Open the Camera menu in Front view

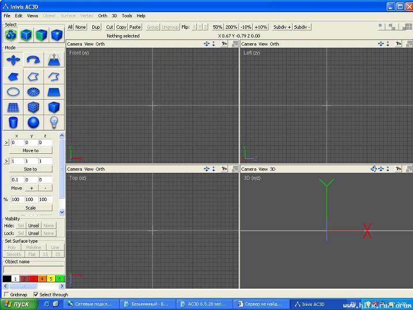click(x=74, y=44)
